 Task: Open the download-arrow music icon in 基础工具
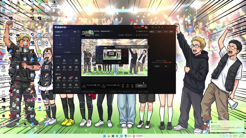click(x=58, y=86)
